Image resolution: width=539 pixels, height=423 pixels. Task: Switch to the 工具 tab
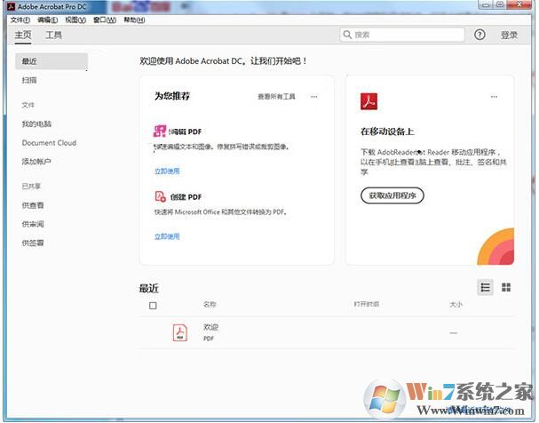(x=53, y=35)
